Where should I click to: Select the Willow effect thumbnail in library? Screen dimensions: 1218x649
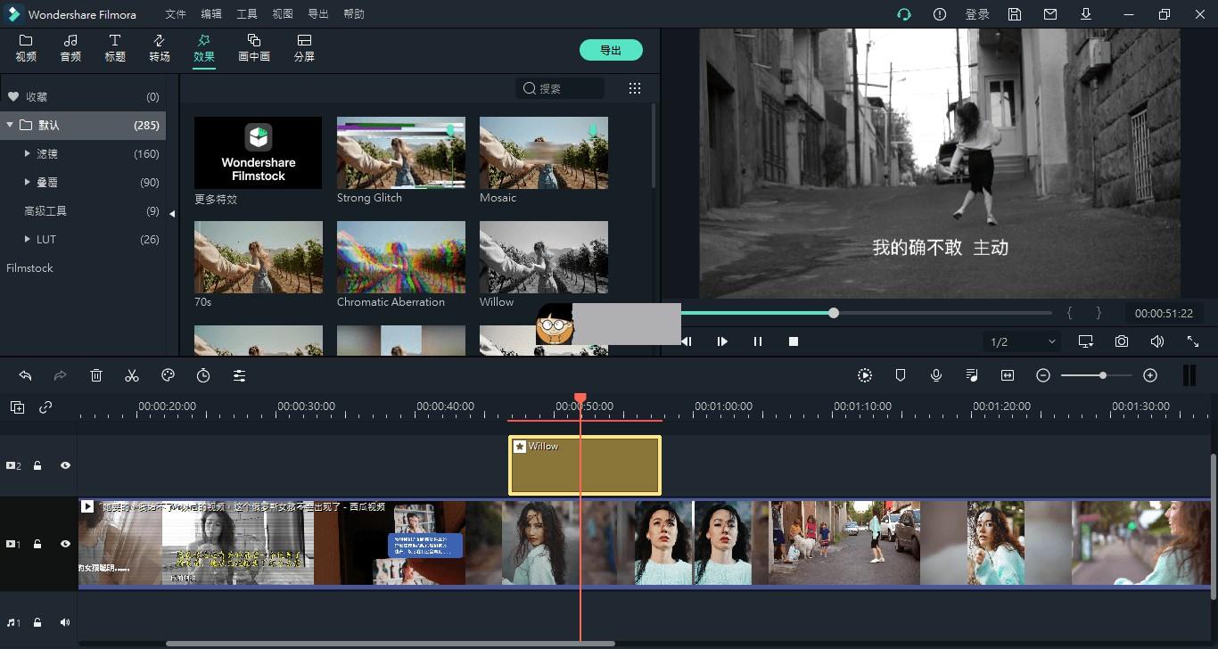(x=544, y=257)
